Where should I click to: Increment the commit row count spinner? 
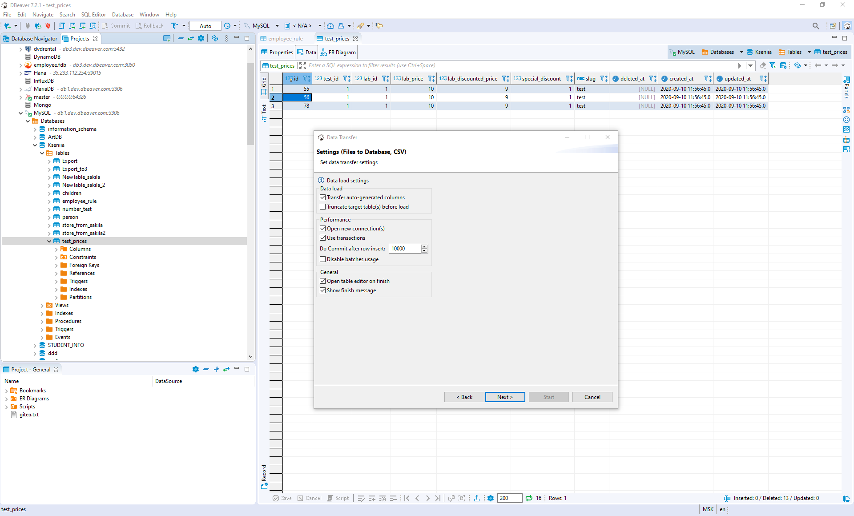pos(424,246)
